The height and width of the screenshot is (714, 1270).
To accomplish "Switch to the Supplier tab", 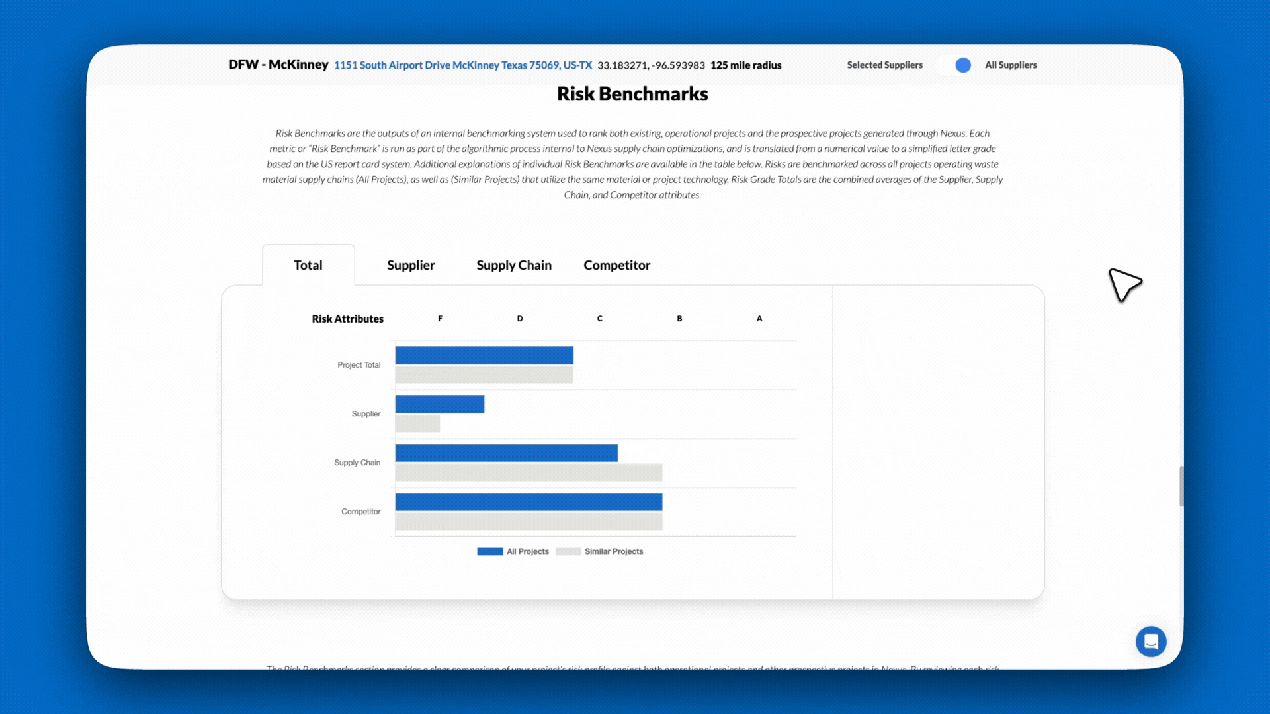I will (411, 265).
